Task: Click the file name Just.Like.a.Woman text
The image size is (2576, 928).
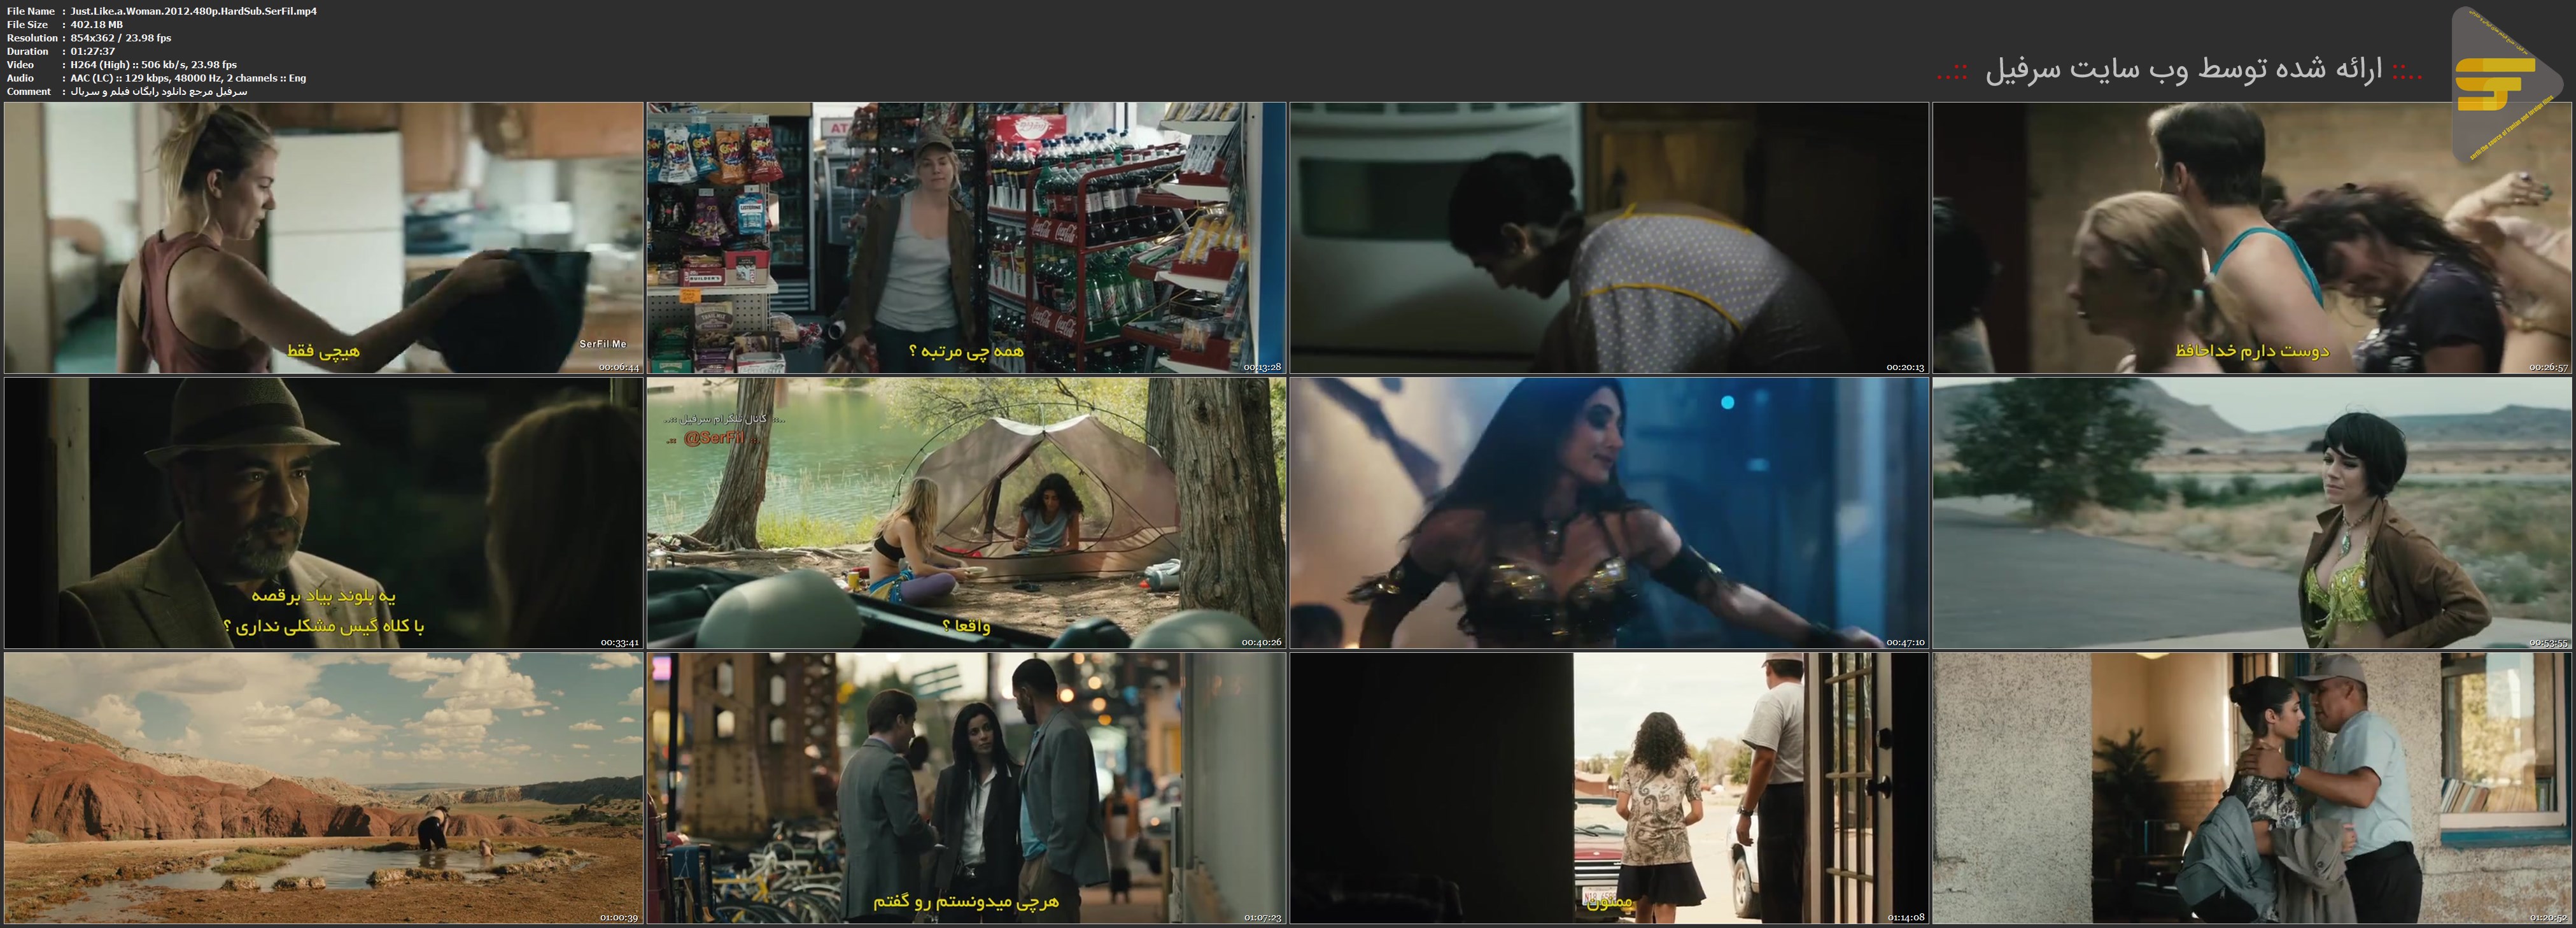Action: 194,11
